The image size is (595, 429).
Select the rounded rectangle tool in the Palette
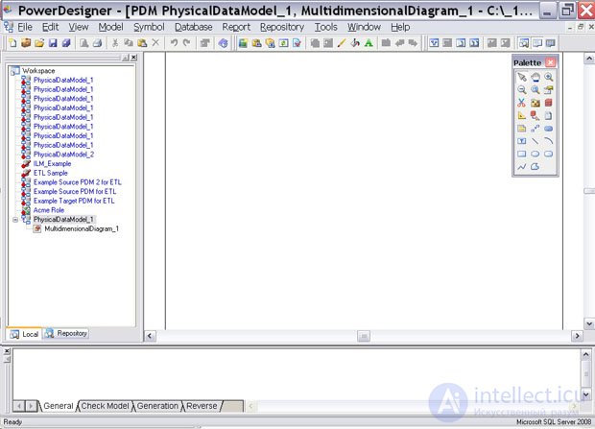pos(548,154)
